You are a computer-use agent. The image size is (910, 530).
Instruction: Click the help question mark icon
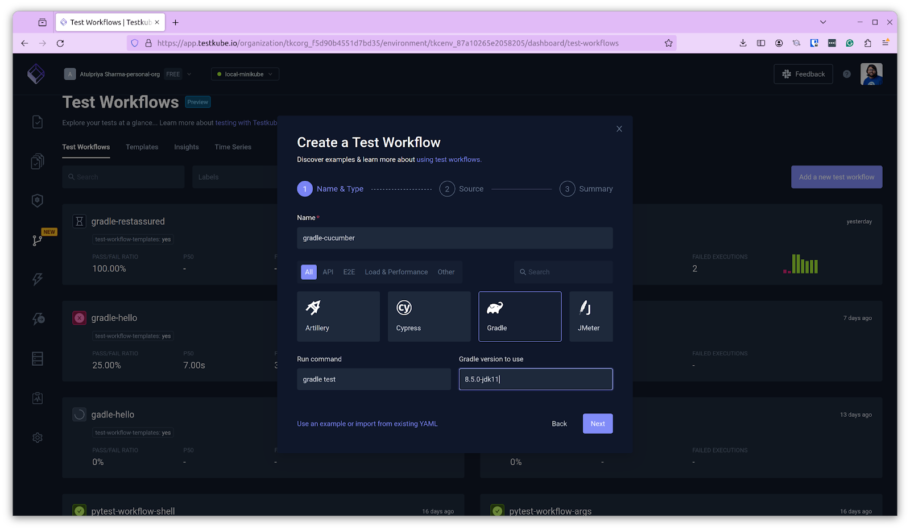click(x=847, y=74)
